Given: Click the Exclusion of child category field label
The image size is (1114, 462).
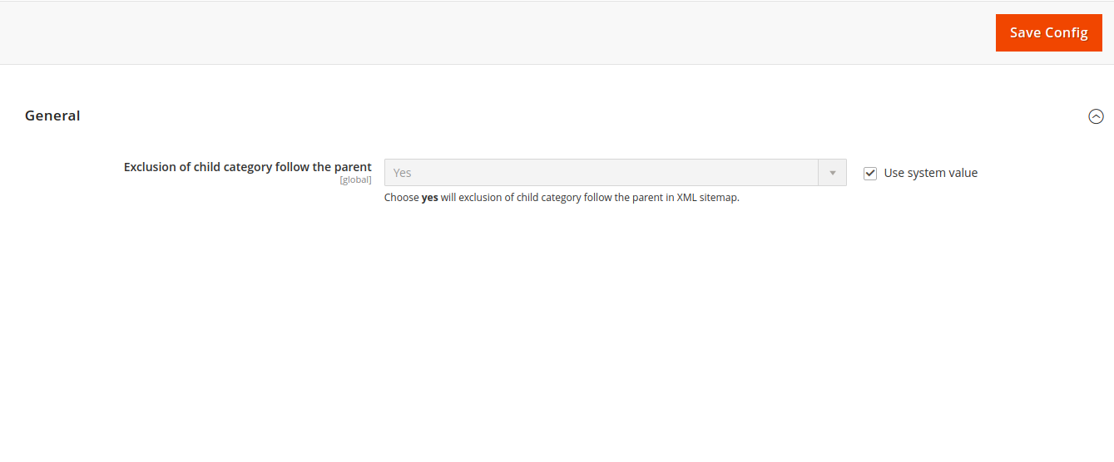Looking at the screenshot, I should point(247,167).
